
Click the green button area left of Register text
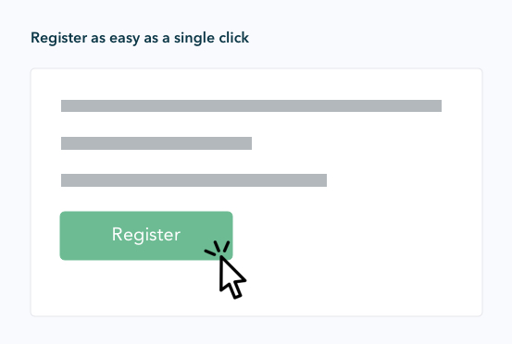(x=85, y=236)
